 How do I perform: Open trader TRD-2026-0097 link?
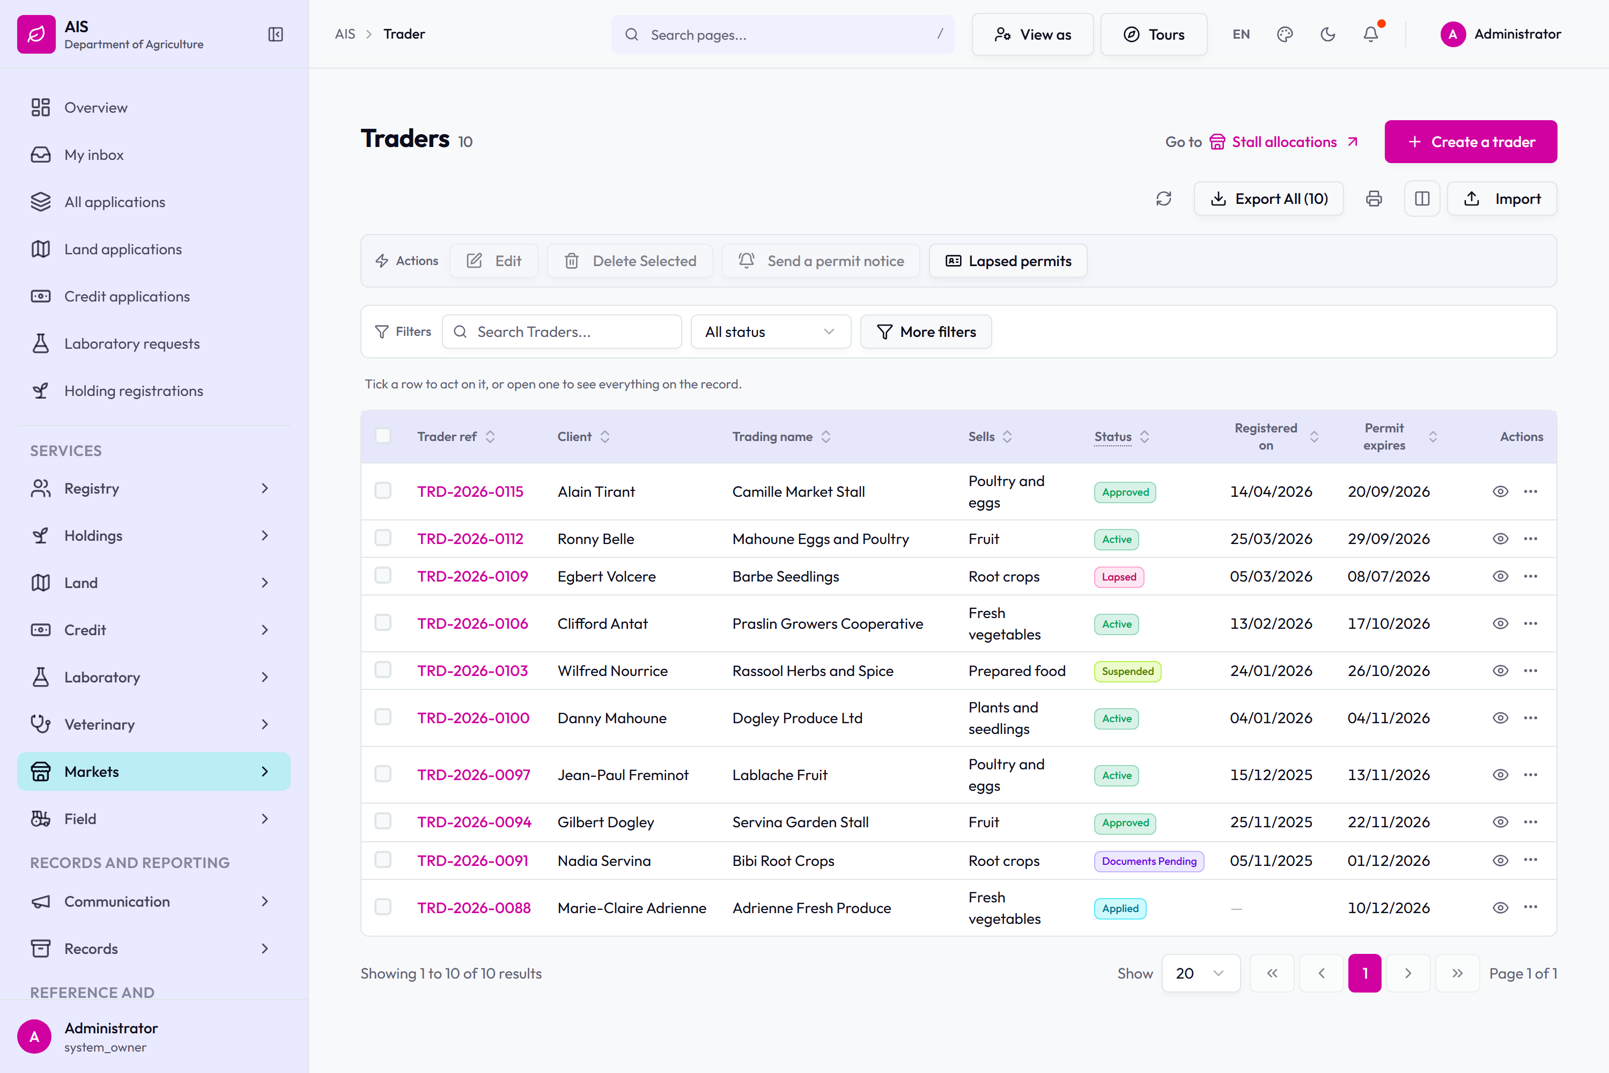pyautogui.click(x=474, y=775)
